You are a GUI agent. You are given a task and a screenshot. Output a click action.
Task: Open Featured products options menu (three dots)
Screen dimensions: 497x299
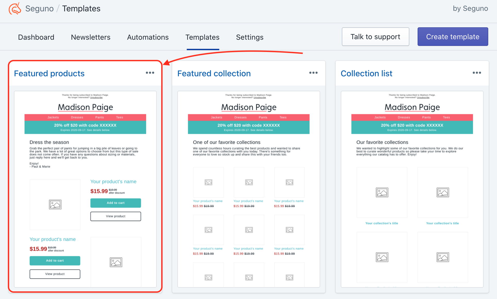click(150, 73)
